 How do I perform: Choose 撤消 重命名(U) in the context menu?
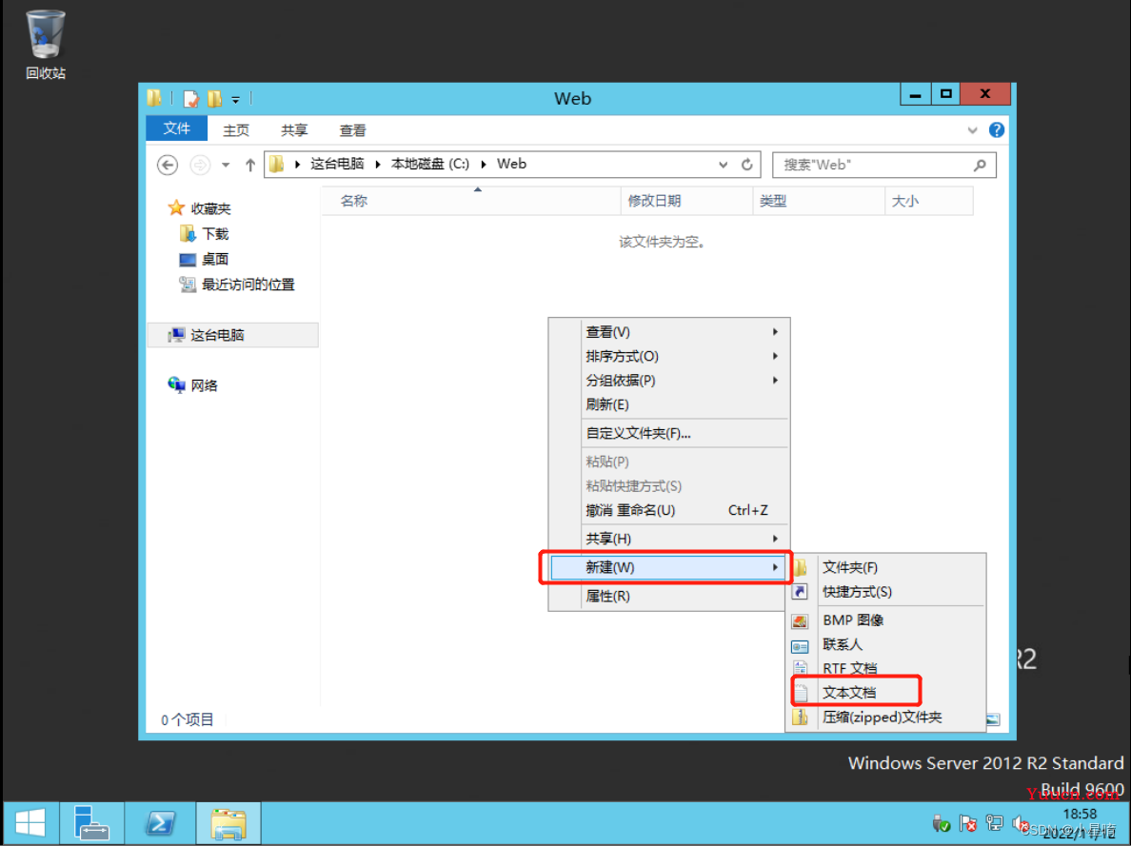[x=668, y=510]
